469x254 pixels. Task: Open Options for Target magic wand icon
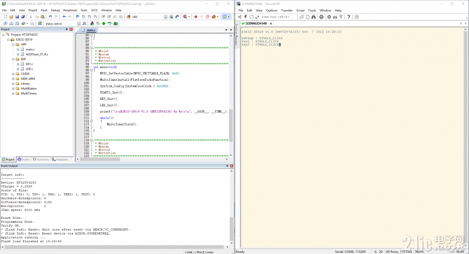(84, 23)
